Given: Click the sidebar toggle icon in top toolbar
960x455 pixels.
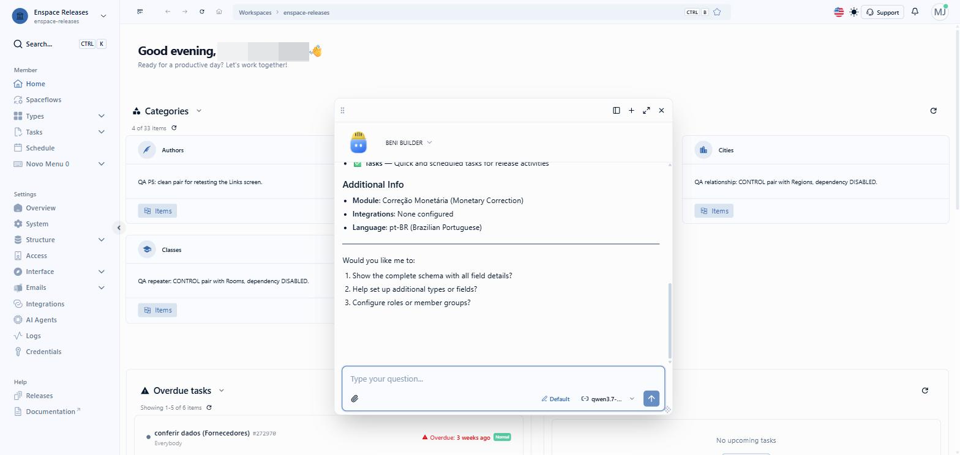Looking at the screenshot, I should [140, 12].
